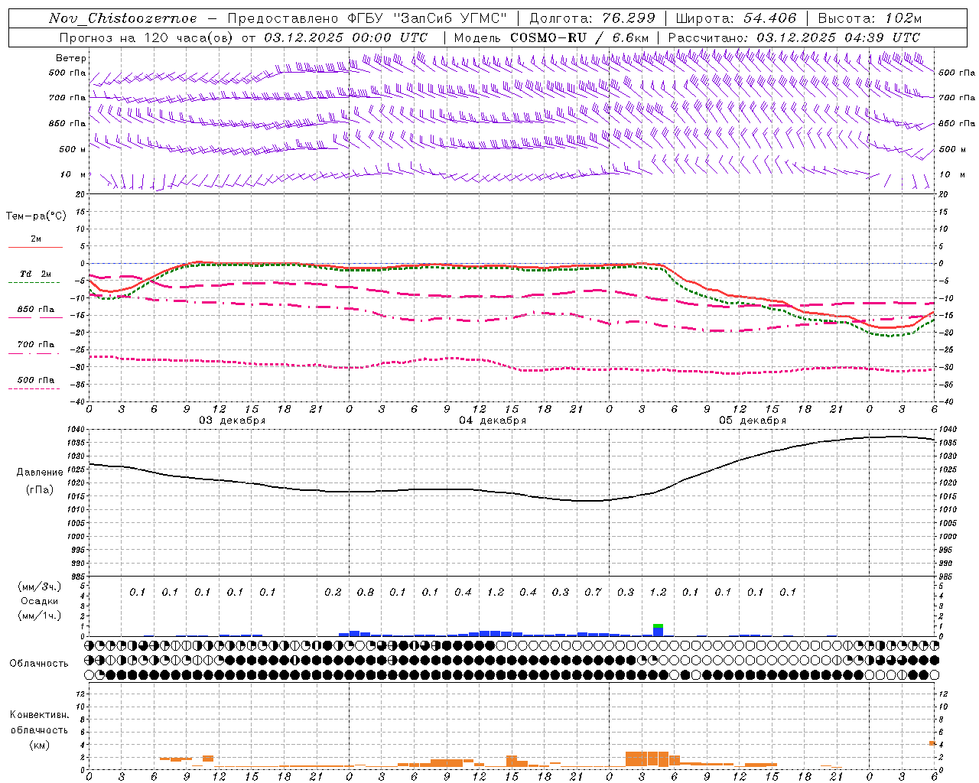Click the Ветер wind panel label
979x783 pixels.
(x=71, y=58)
